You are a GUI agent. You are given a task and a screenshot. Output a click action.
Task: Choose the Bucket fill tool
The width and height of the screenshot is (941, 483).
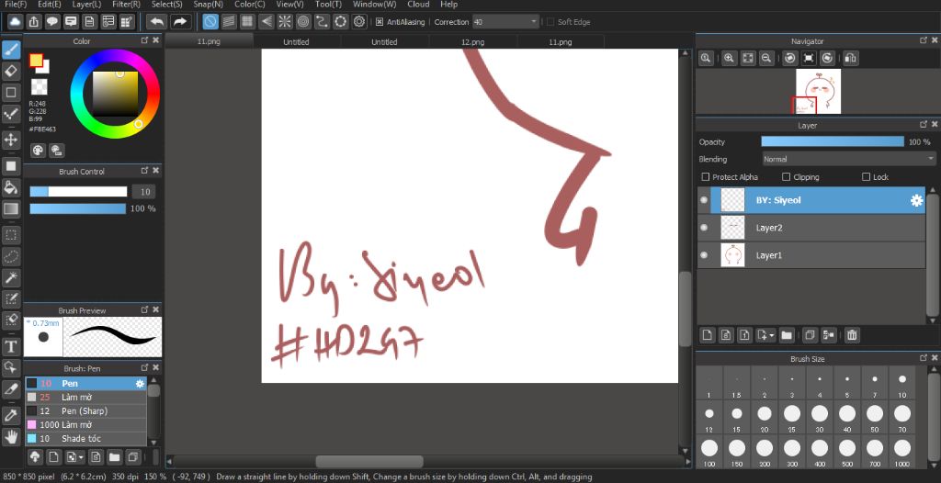coord(11,186)
